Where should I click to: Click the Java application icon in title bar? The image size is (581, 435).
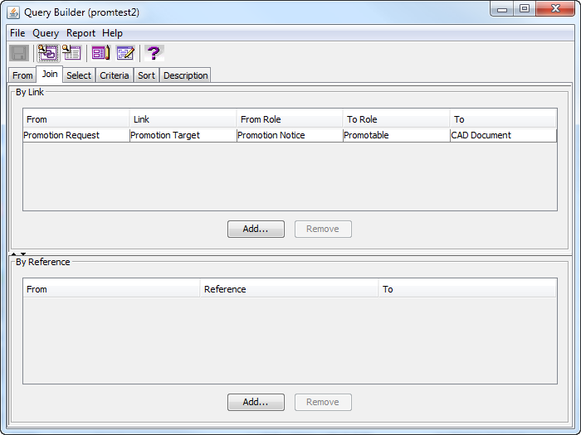coord(13,12)
